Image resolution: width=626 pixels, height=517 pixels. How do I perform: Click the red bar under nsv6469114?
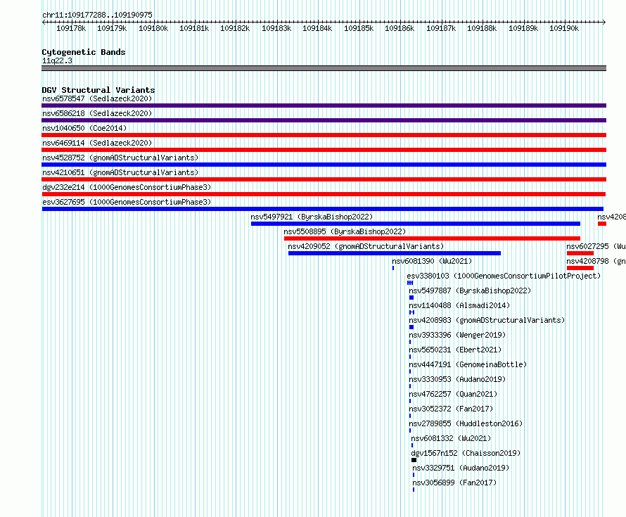click(324, 150)
